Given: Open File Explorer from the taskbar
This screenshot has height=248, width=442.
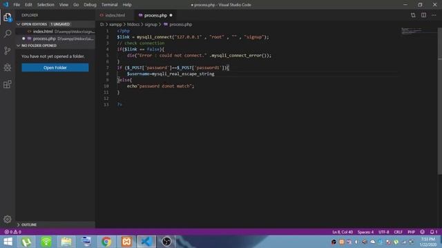Looking at the screenshot, I should point(66,242).
